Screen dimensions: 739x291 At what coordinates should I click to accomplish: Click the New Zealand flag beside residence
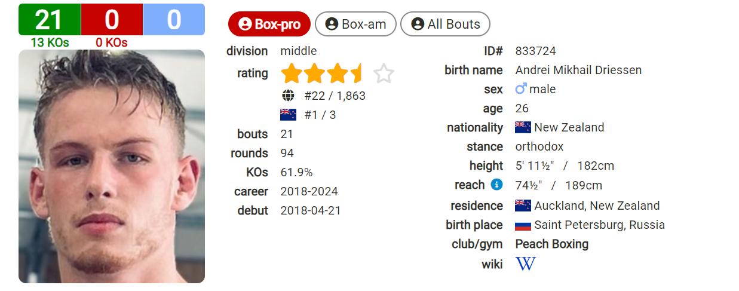click(523, 206)
